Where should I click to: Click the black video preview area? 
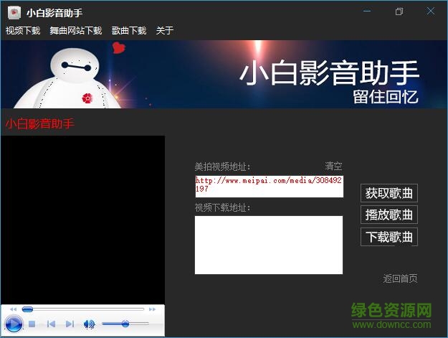pyautogui.click(x=82, y=220)
